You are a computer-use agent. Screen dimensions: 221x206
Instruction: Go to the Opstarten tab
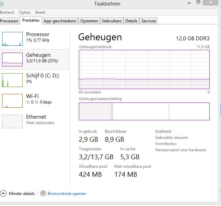89,21
